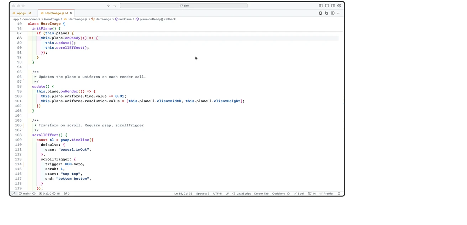The image size is (467, 225).
Task: Open the main branch picker
Action: pyautogui.click(x=25, y=194)
